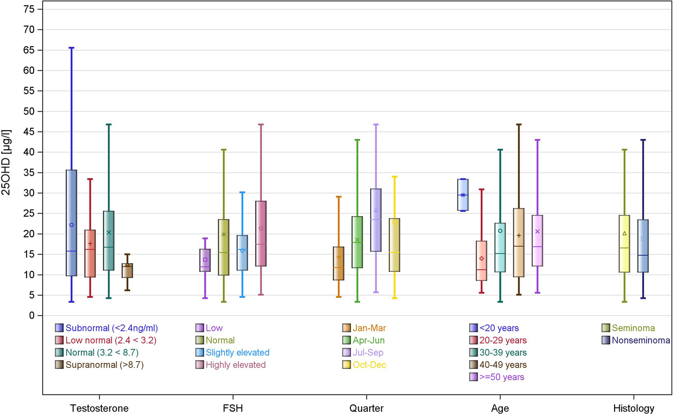Screen dimensions: 674x415
Task: Select the 'Subnormal (<2.4ng/ml)' legend label
Action: pyautogui.click(x=112, y=328)
